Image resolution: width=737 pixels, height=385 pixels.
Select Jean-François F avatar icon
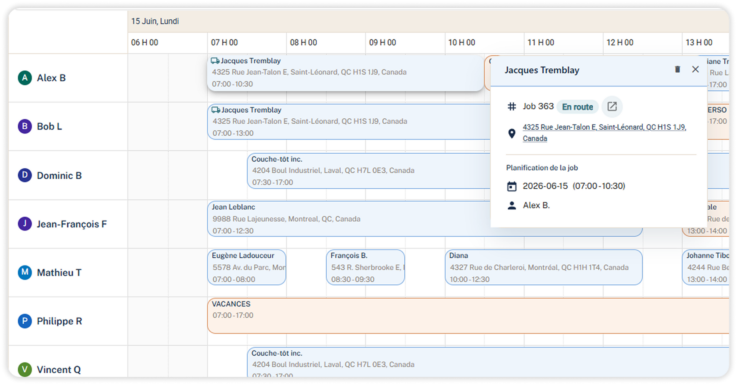coord(25,224)
